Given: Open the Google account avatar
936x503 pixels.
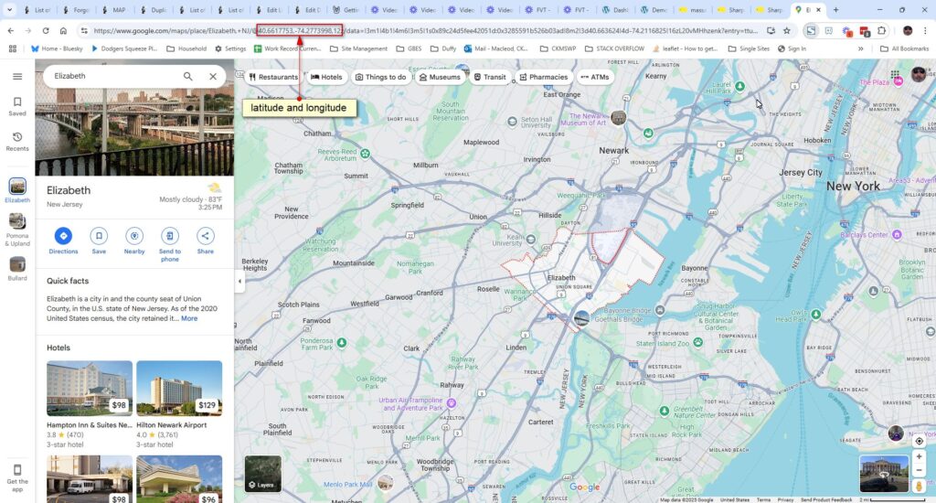Looking at the screenshot, I should tap(919, 75).
